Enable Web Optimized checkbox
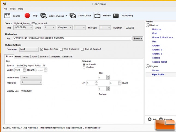Image resolution: width=176 pixels, height=132 pixels. (x=61, y=49)
